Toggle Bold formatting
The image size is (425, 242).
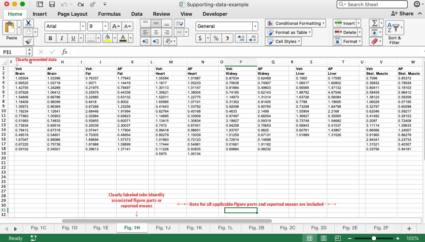[x=50, y=38]
